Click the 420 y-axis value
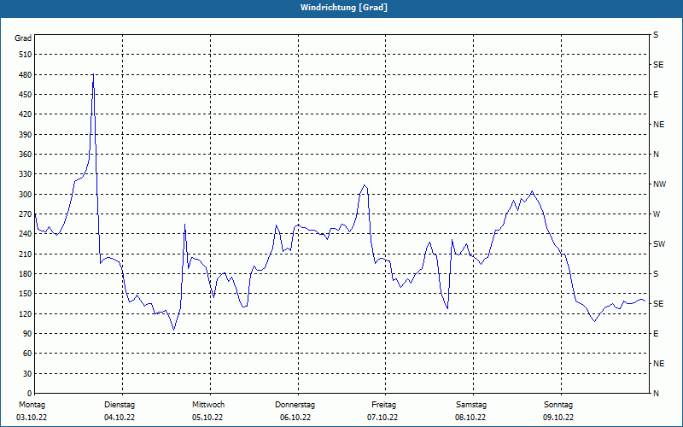Screen dimensions: 683x427 coord(26,114)
